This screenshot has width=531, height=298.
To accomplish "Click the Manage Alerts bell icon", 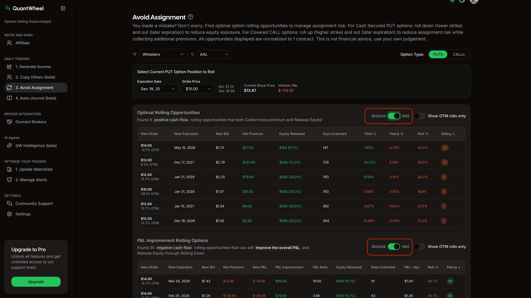I will 9,180.
